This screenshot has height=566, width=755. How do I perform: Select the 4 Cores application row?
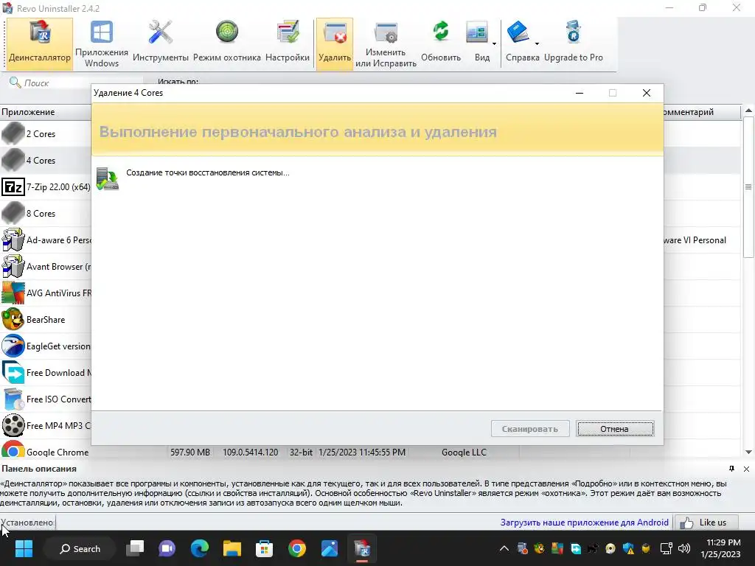point(46,160)
